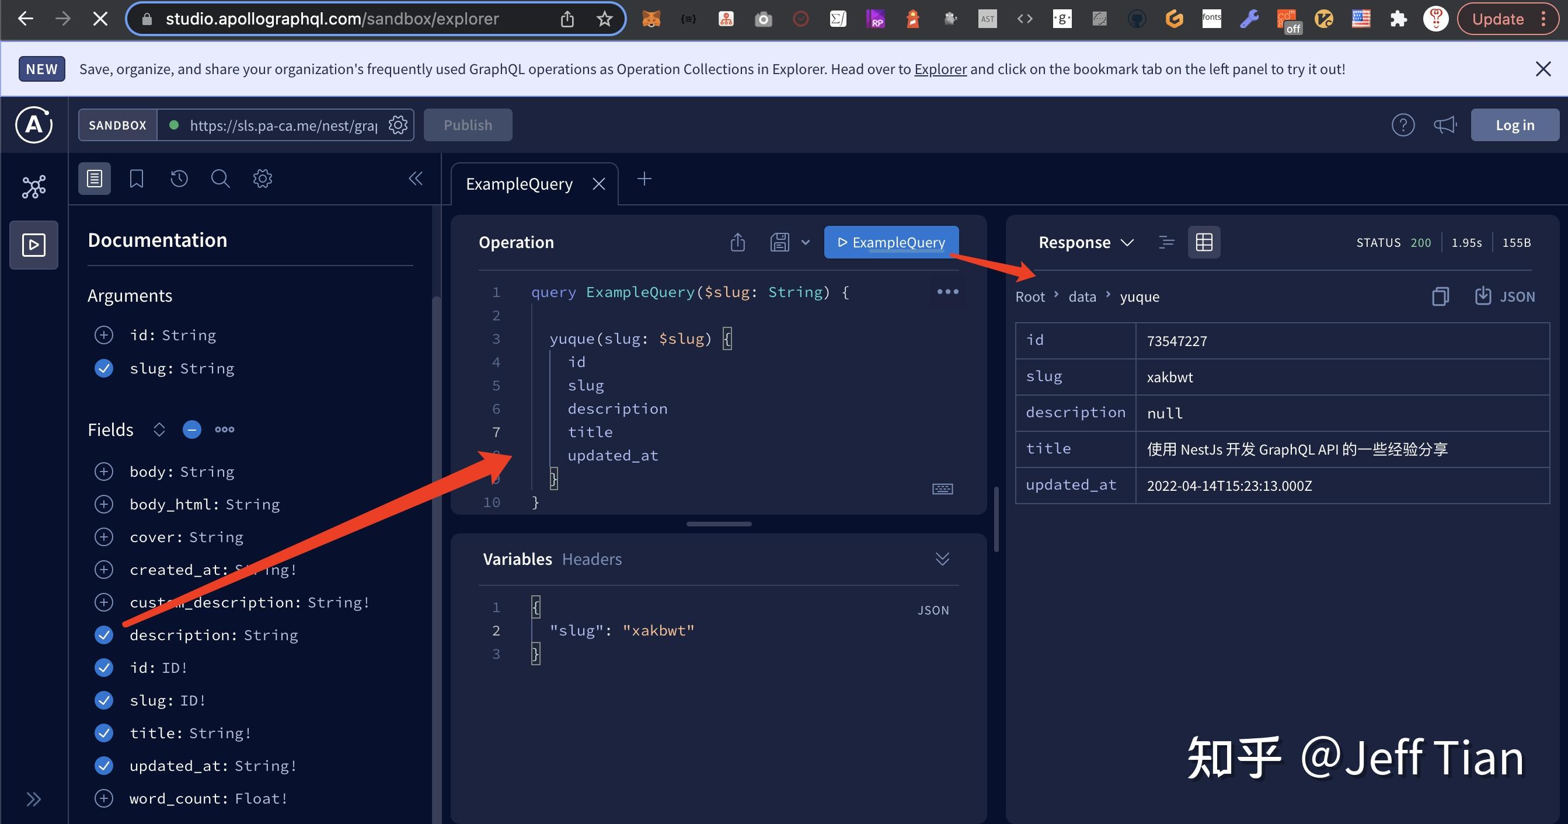
Task: Switch response to JSON view icon
Action: pos(1166,242)
